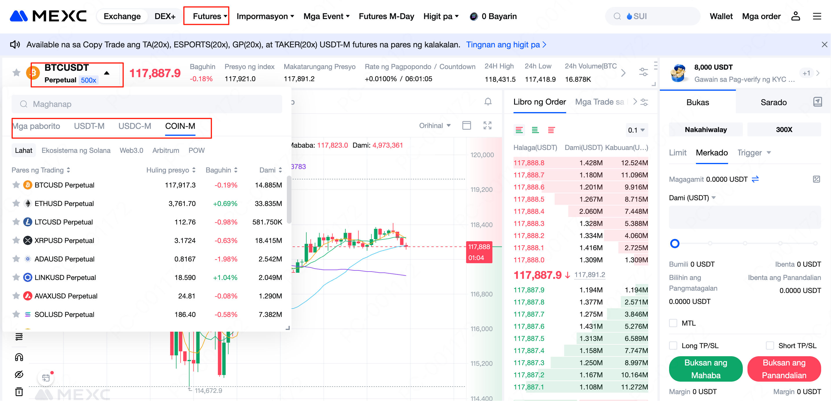Click the price alert bell icon
The width and height of the screenshot is (831, 401).
pyautogui.click(x=488, y=102)
